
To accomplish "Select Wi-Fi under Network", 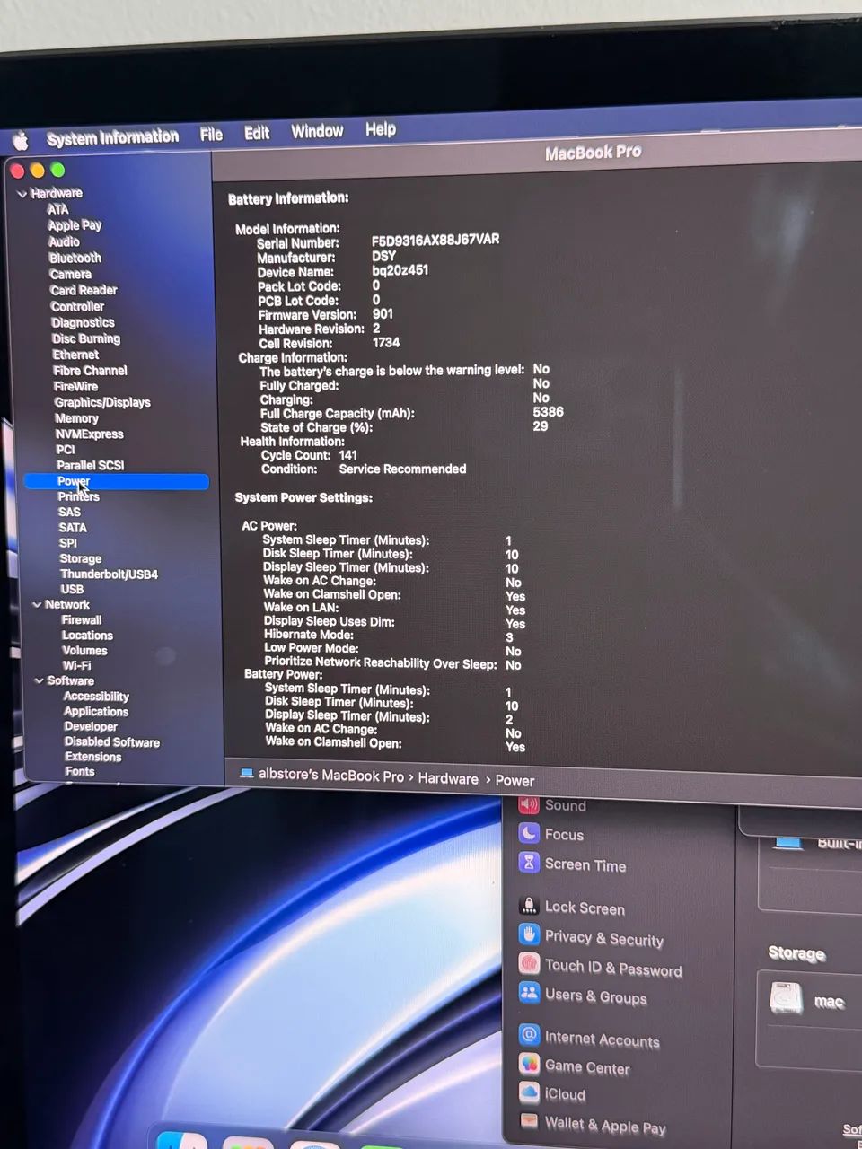I will click(x=76, y=666).
